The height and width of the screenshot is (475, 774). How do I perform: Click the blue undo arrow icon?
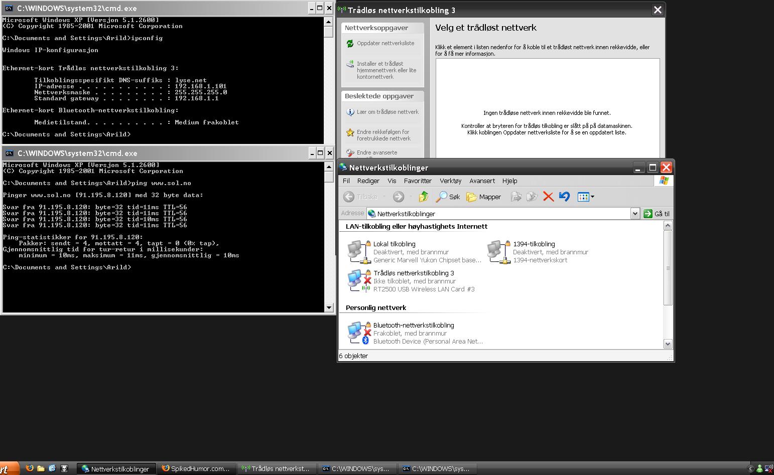tap(564, 197)
